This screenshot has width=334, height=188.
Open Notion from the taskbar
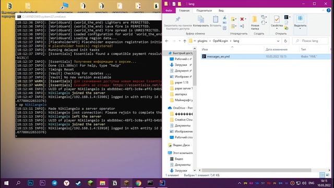pos(115,183)
